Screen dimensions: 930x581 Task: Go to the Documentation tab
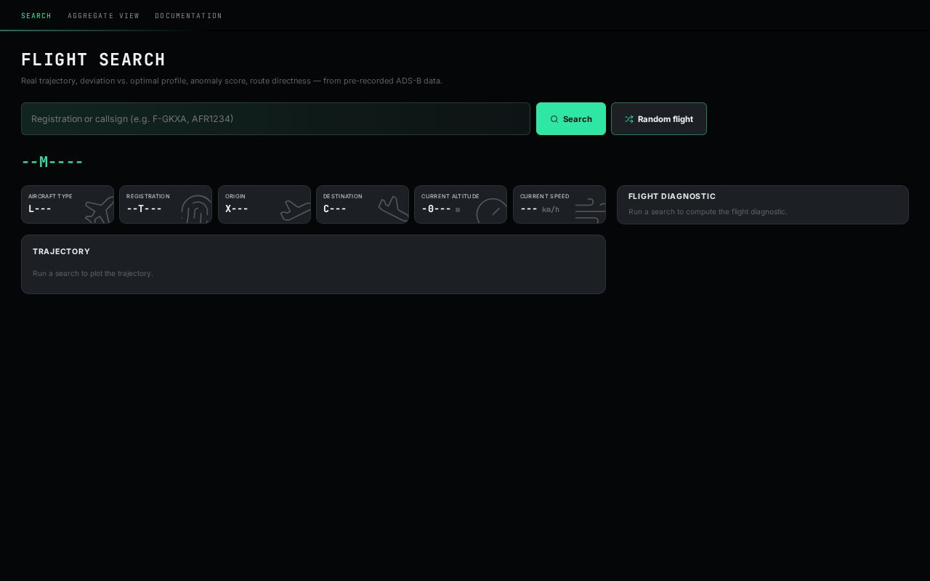[188, 15]
